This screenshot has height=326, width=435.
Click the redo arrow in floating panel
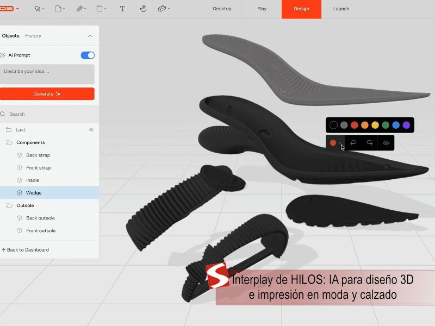tap(369, 142)
